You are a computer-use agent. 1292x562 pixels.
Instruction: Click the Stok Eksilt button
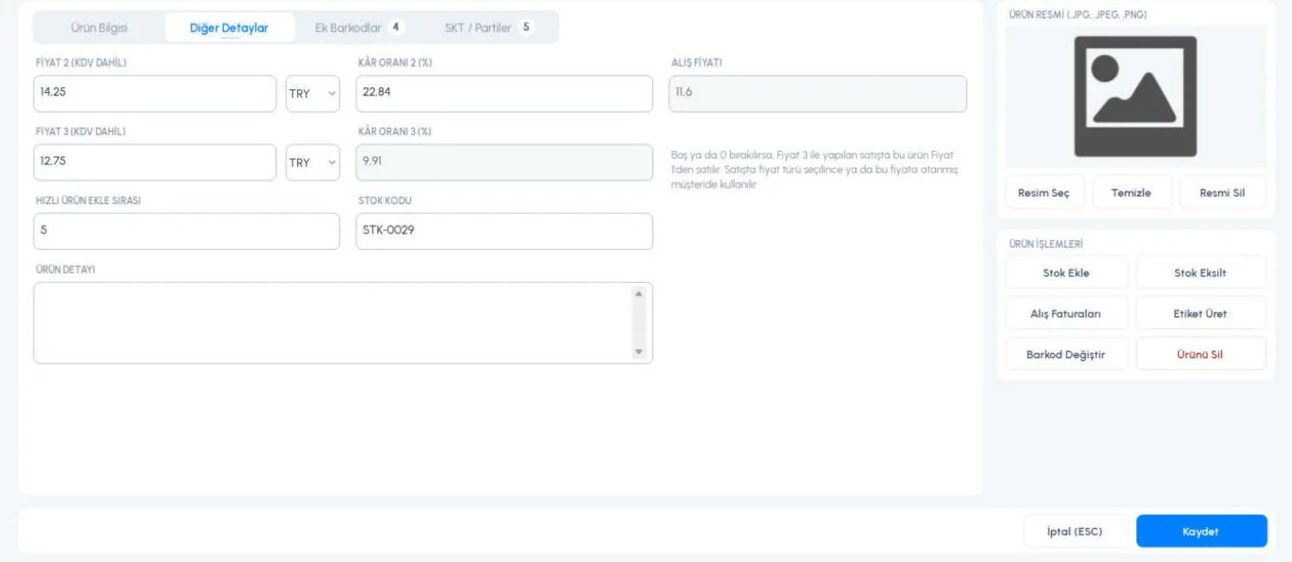(1201, 273)
